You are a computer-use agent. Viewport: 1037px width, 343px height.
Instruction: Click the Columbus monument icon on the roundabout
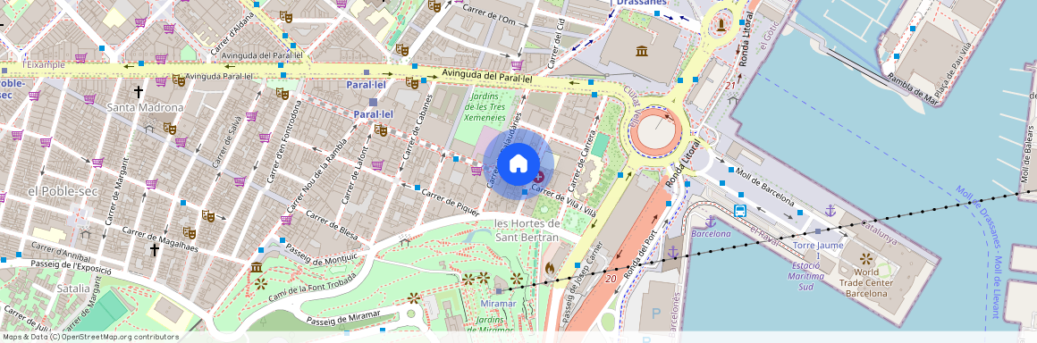click(x=721, y=26)
